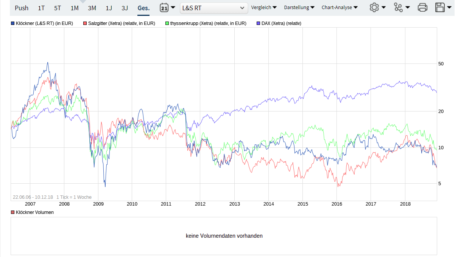Switch to the 5T time range

(x=58, y=8)
